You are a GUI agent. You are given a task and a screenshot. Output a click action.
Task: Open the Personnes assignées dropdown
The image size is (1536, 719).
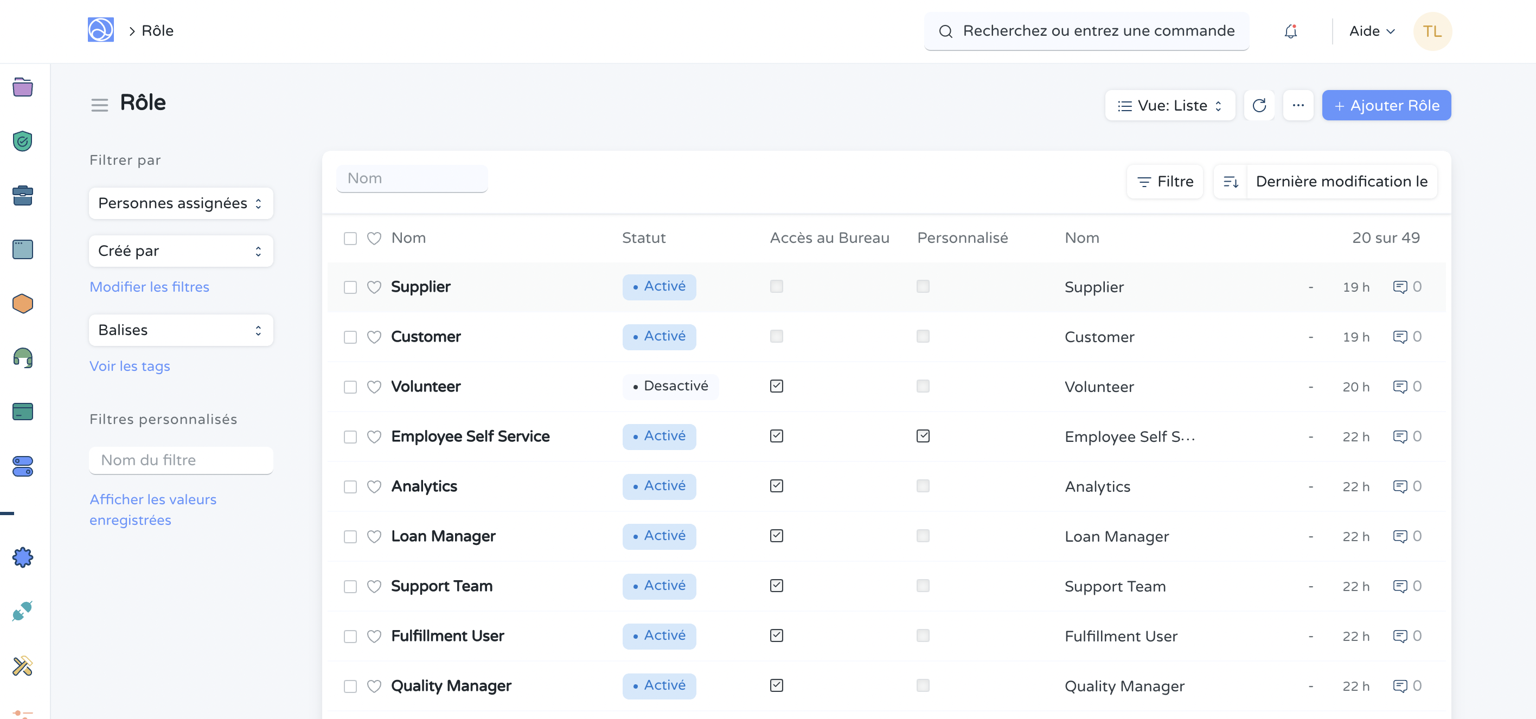[181, 203]
